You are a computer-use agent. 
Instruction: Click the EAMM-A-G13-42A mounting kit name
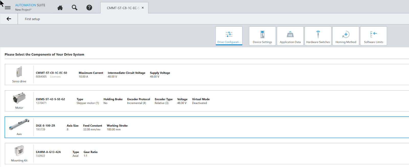[48, 152]
